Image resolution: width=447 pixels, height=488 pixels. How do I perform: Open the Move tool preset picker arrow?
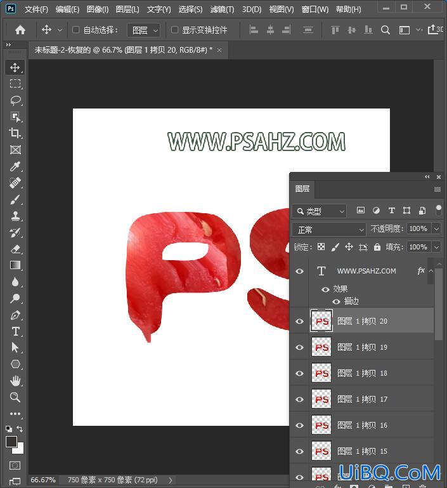point(60,30)
